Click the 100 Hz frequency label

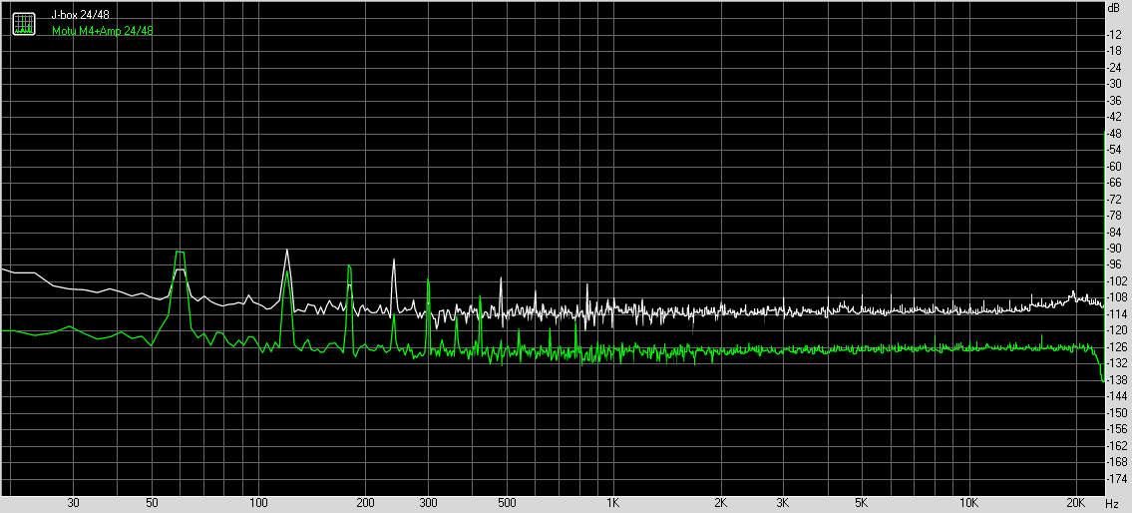coord(258,503)
